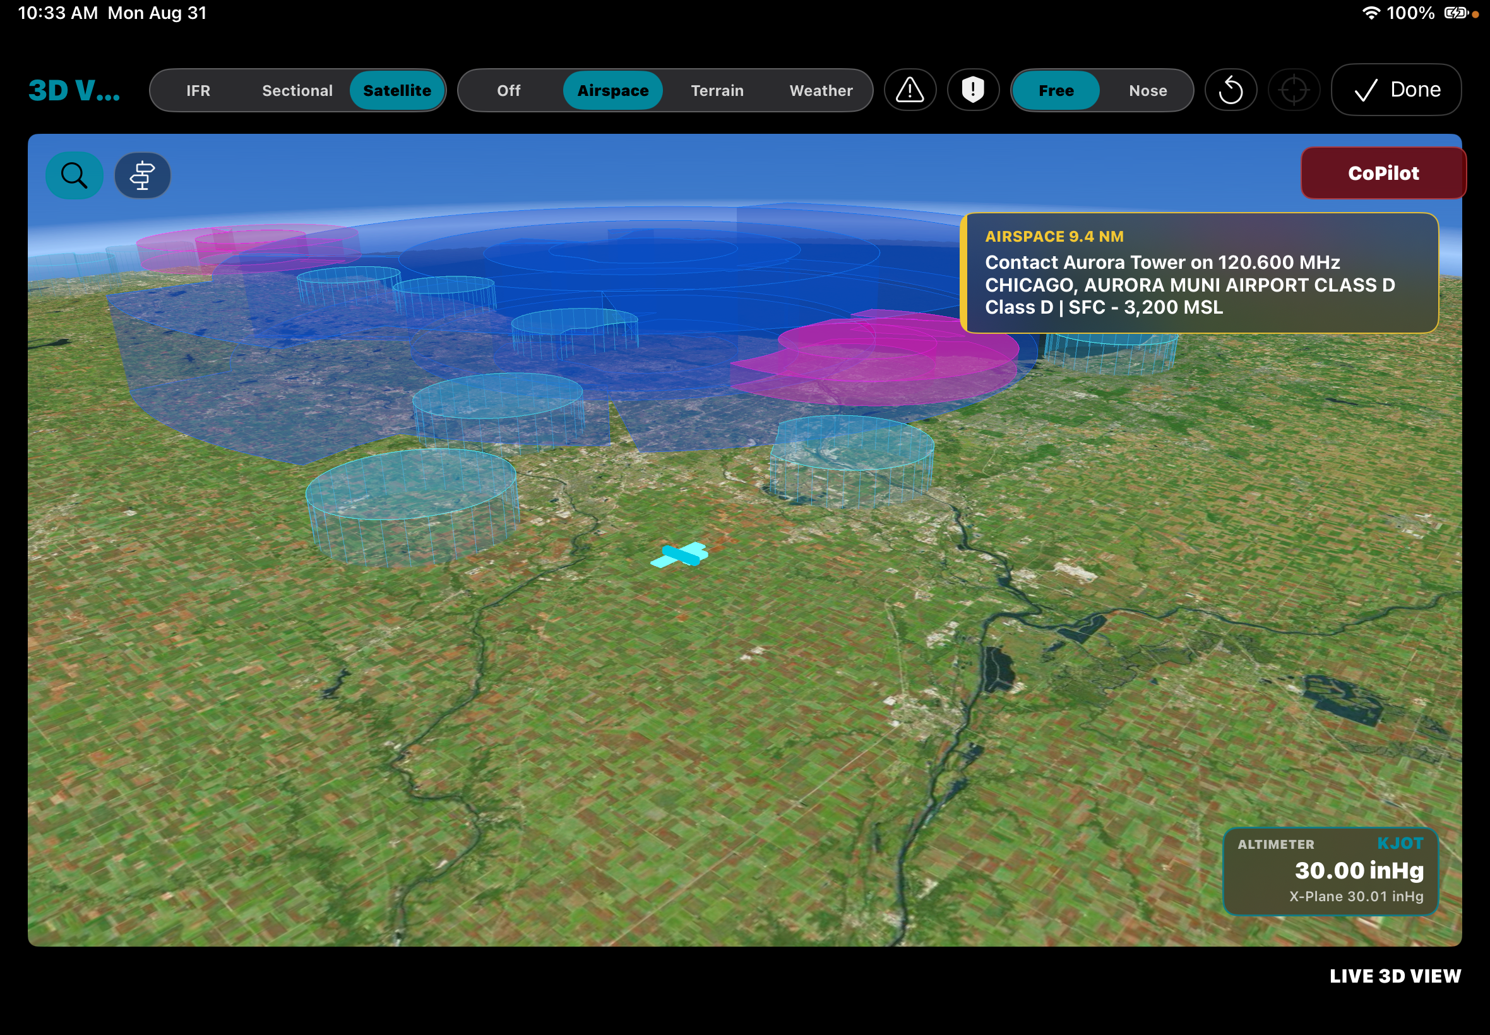Open the warning triangle alerts icon

(909, 90)
